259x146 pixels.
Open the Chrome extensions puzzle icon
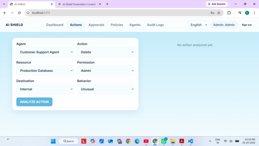tap(229, 13)
